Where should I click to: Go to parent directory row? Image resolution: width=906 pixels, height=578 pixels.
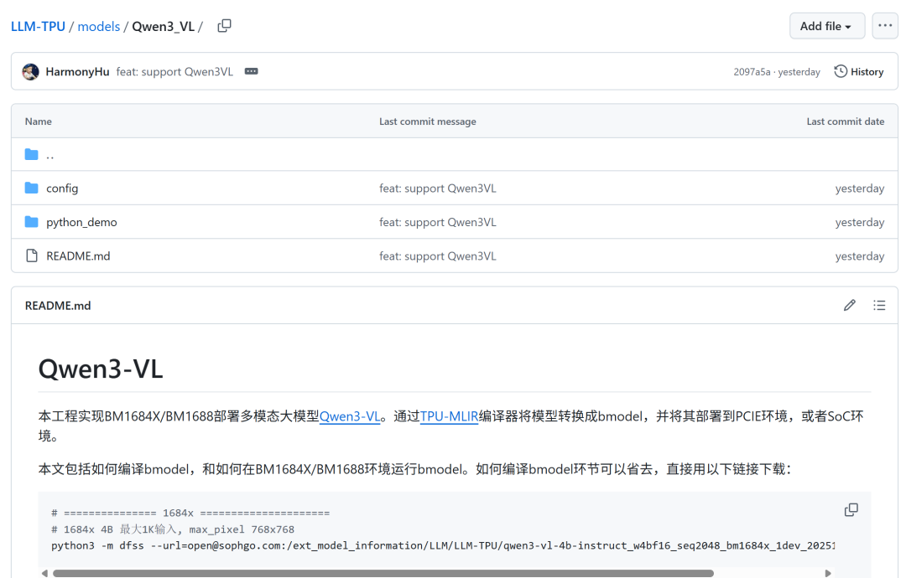coord(49,155)
